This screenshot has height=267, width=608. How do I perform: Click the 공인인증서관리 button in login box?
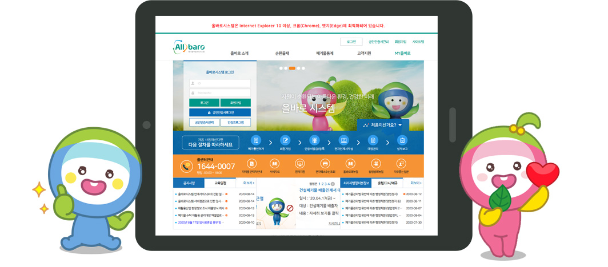click(205, 123)
